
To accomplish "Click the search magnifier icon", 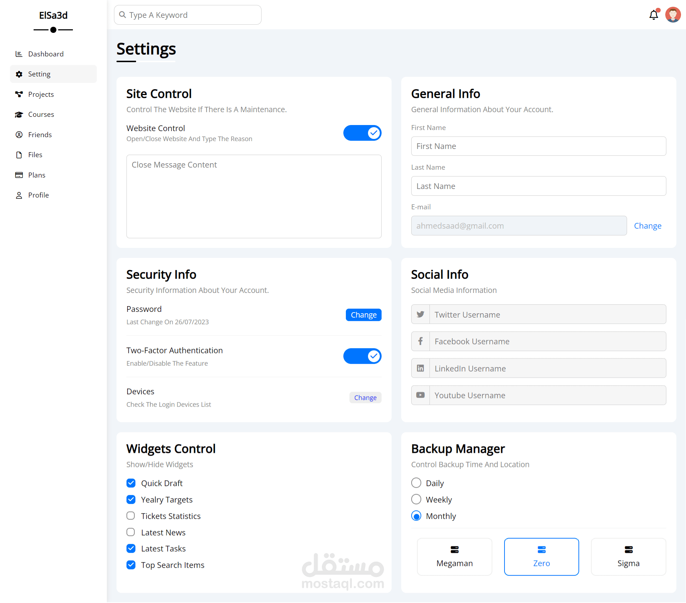I will tap(123, 15).
